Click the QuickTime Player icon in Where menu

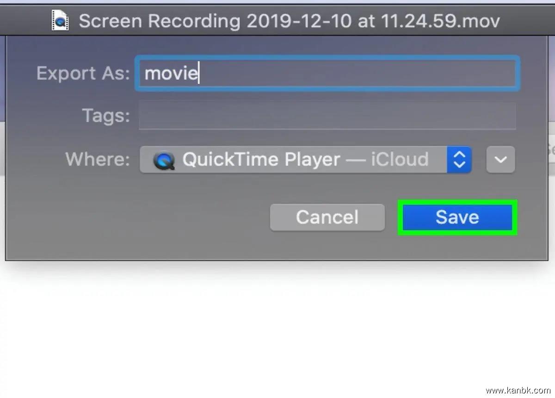pos(164,160)
